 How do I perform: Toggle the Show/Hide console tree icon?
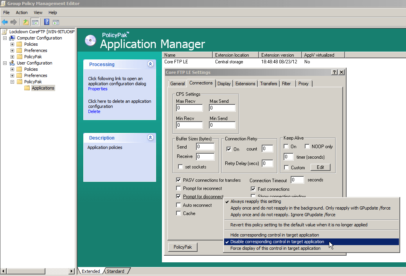(35, 22)
